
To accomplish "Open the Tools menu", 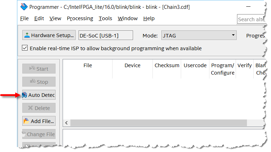I will pyautogui.click(x=105, y=18).
